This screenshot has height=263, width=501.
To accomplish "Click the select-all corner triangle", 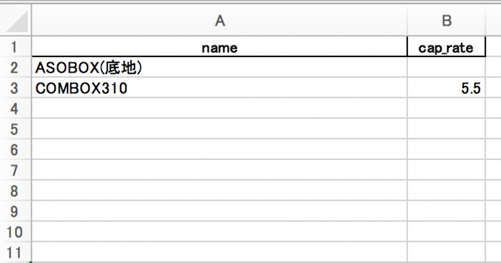I will point(17,22).
